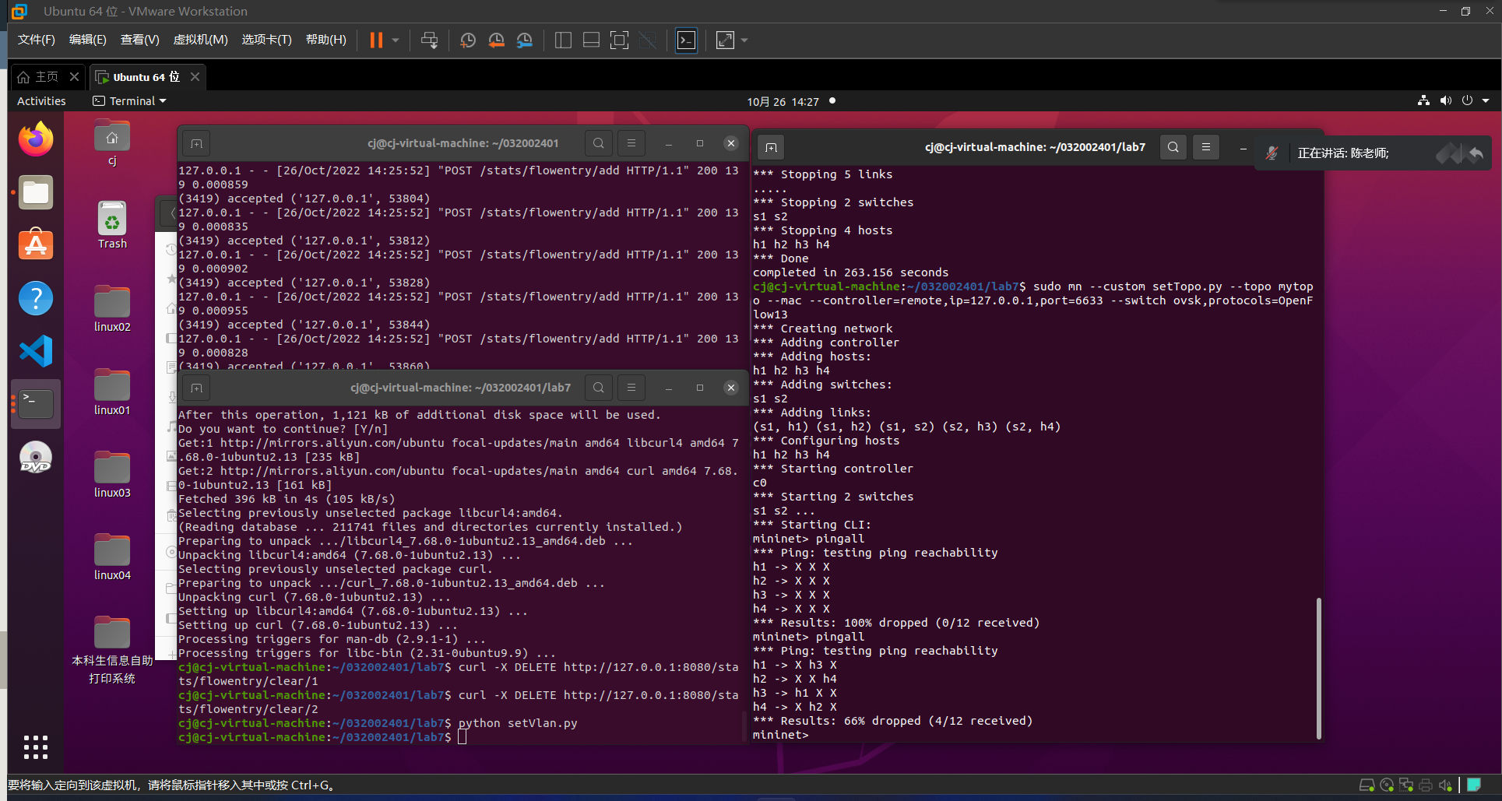Viewport: 1502px width, 801px height.
Task: Click search icon in lab7 right terminal
Action: (x=1173, y=147)
